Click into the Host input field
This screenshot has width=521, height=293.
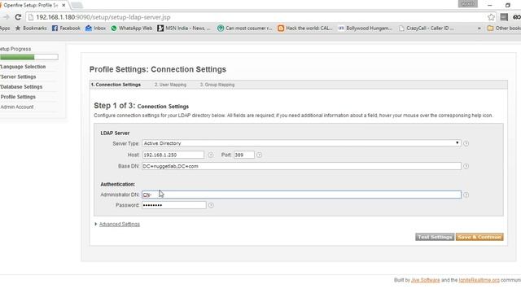173,155
